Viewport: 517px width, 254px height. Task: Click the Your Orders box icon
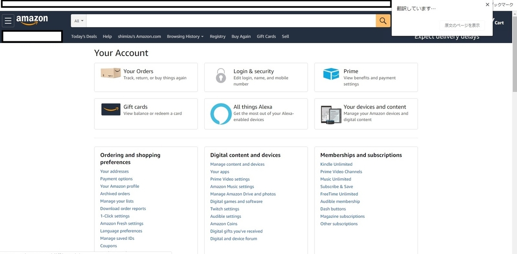pyautogui.click(x=111, y=73)
